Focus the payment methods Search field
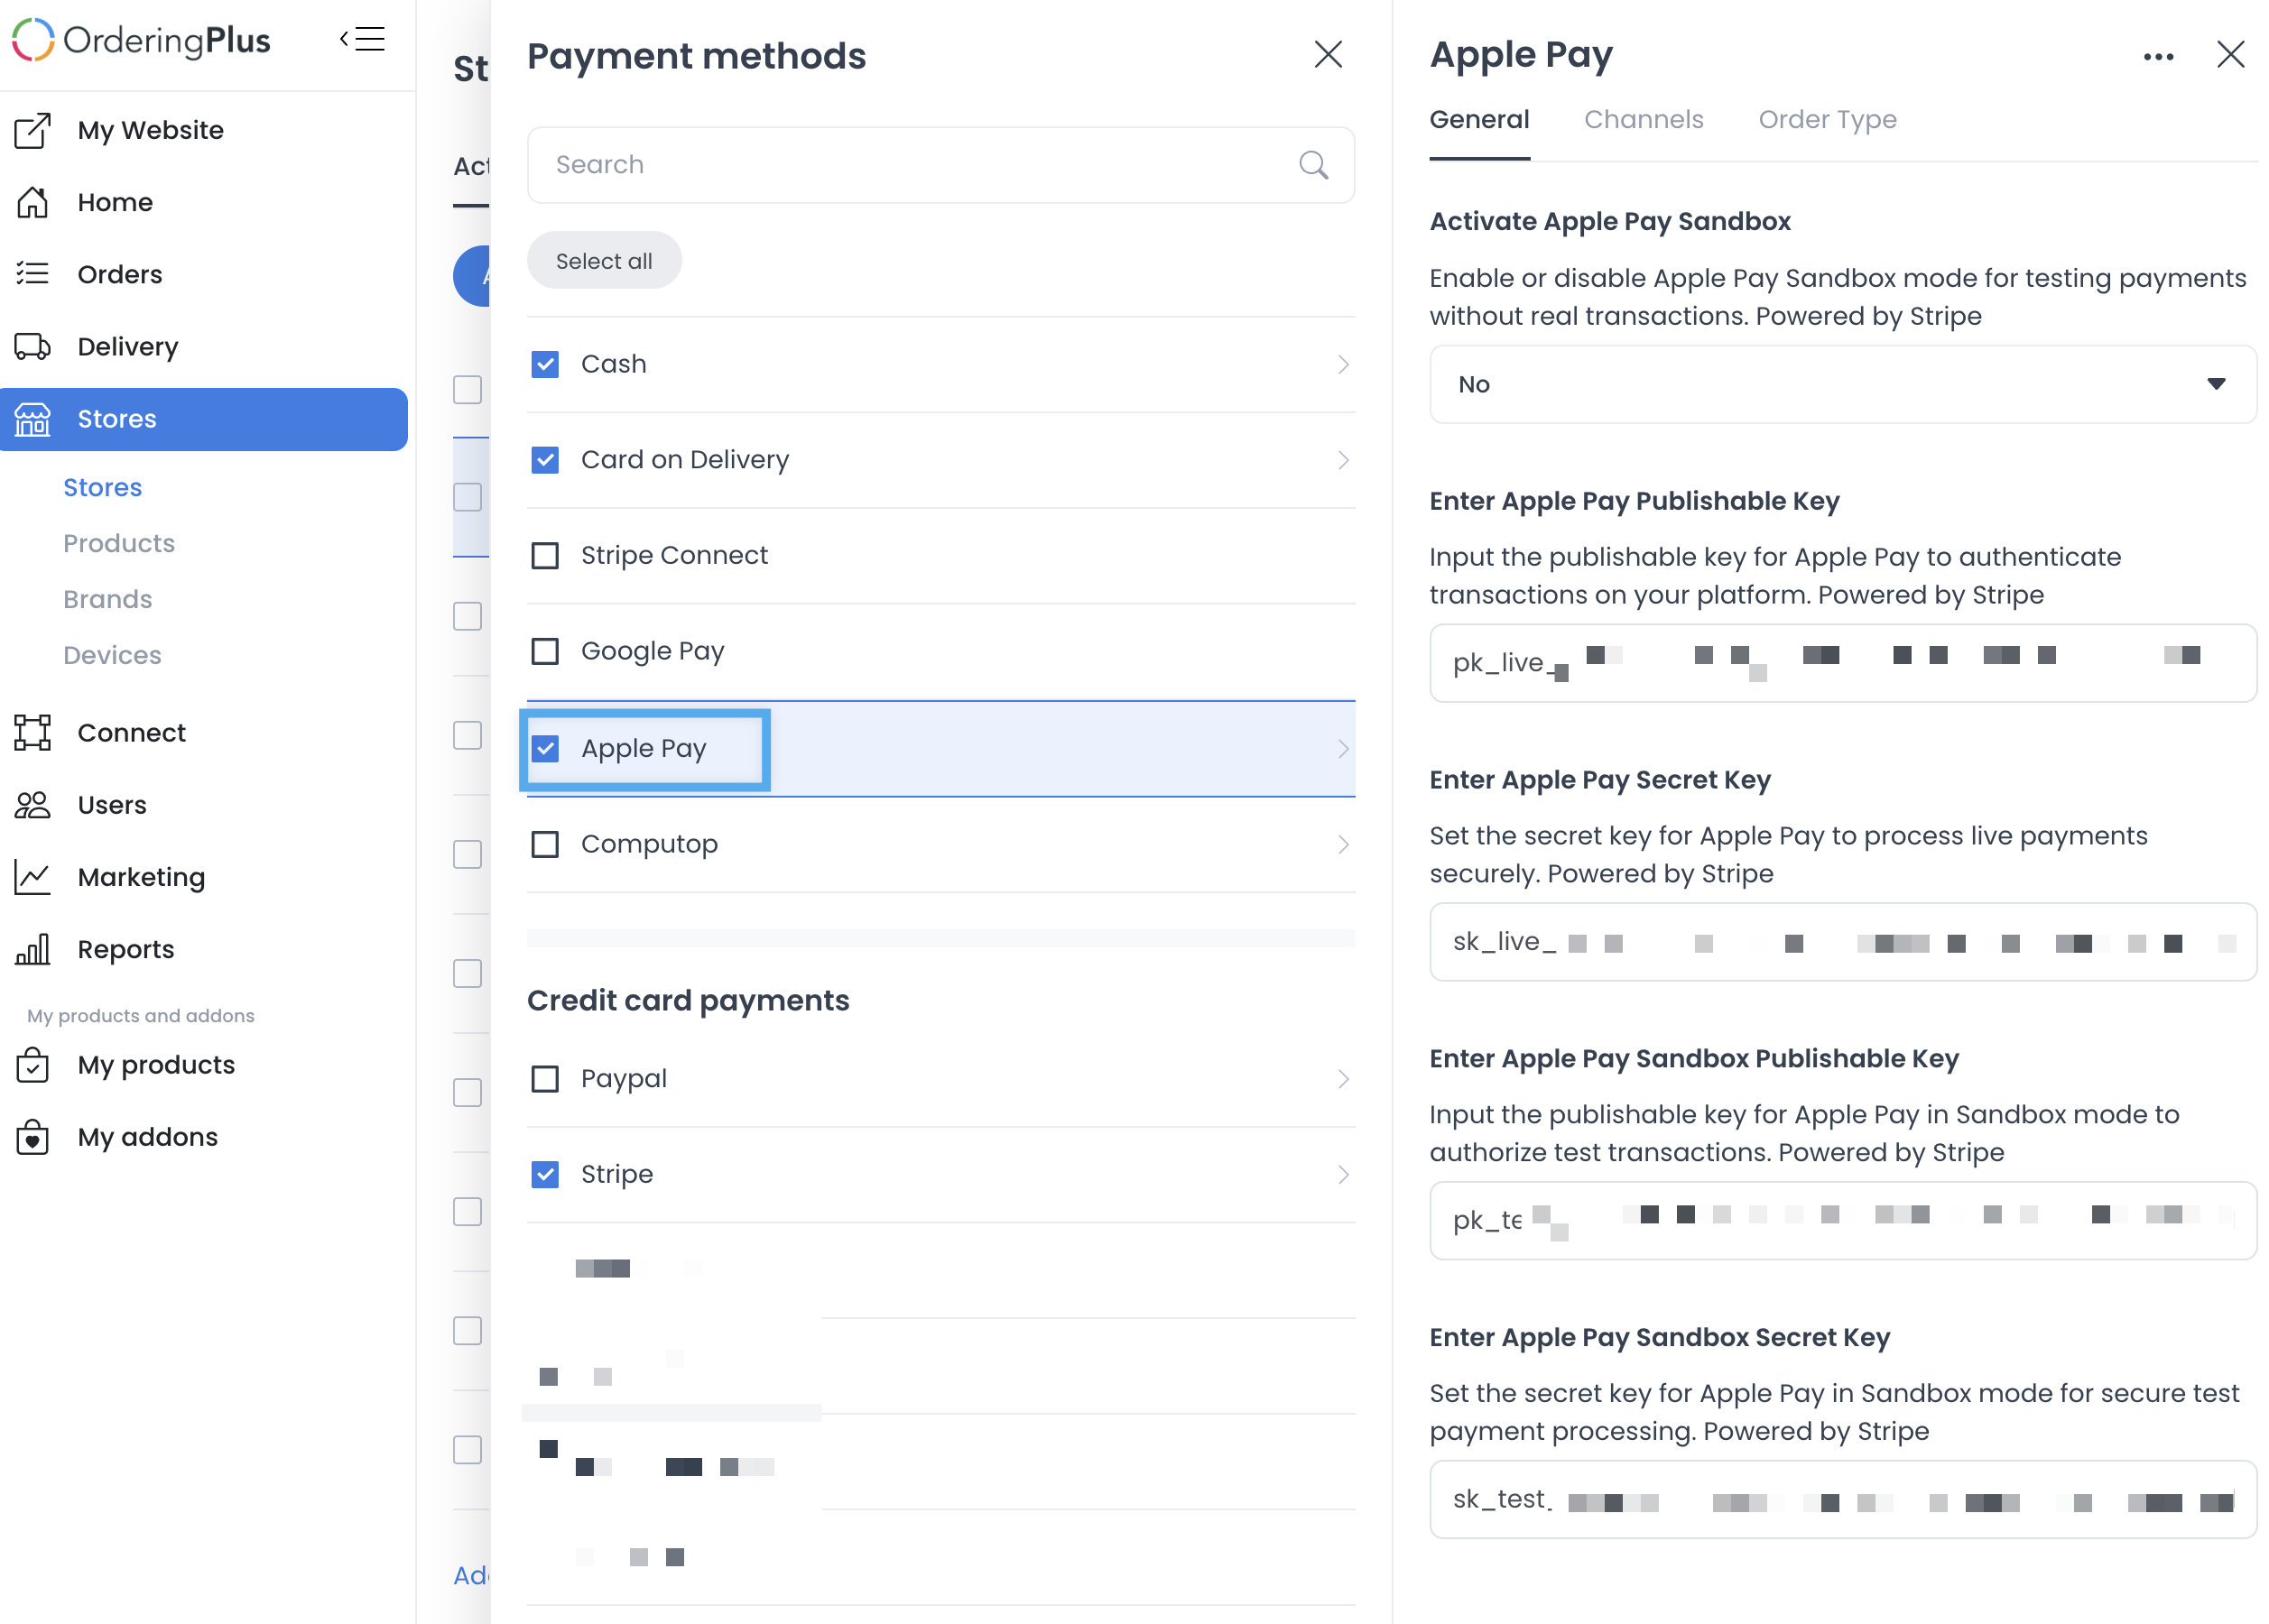Viewport: 2269px width, 1624px height. coord(940,165)
